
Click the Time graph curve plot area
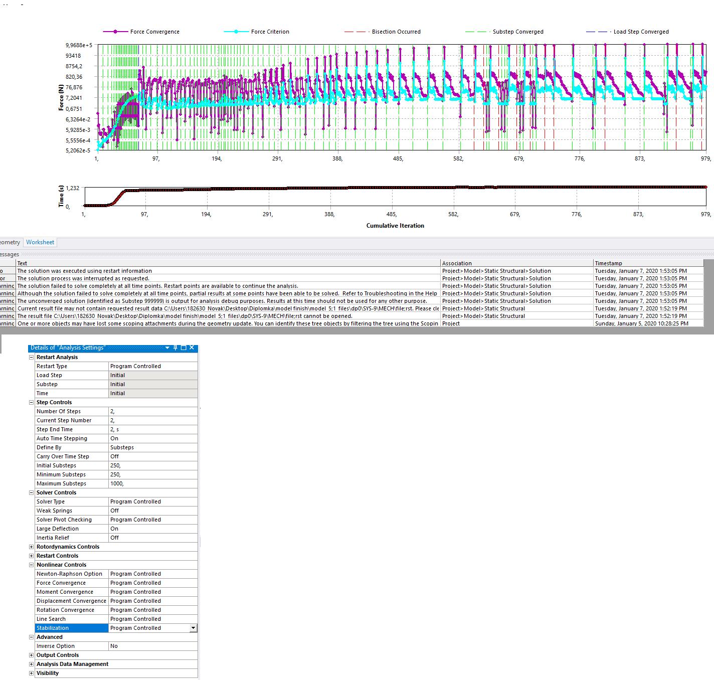point(395,196)
